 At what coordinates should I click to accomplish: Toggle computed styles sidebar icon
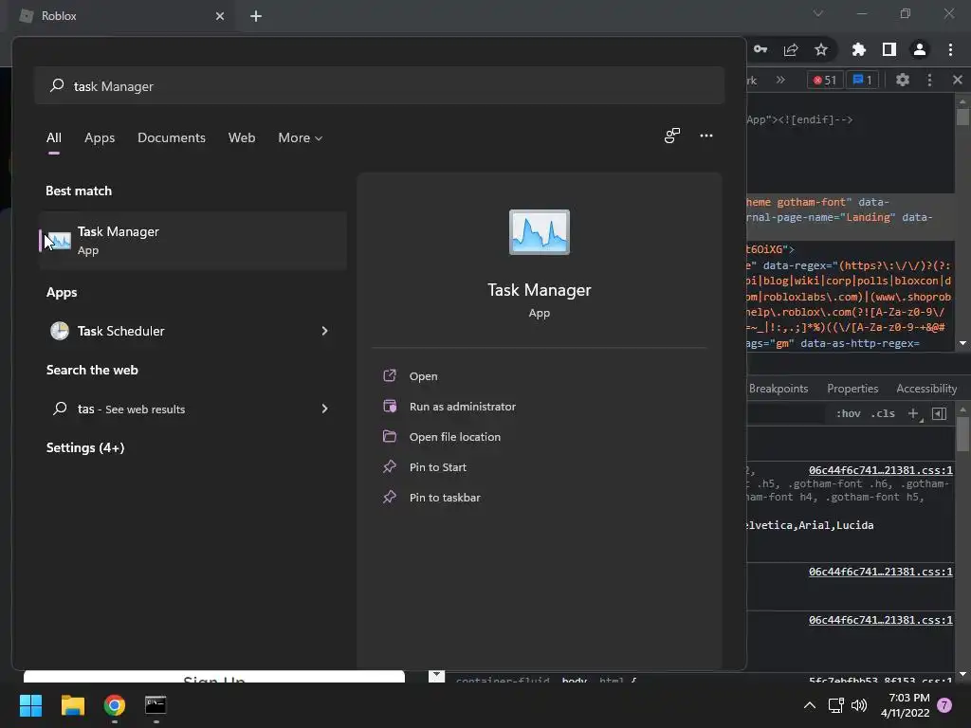point(940,413)
